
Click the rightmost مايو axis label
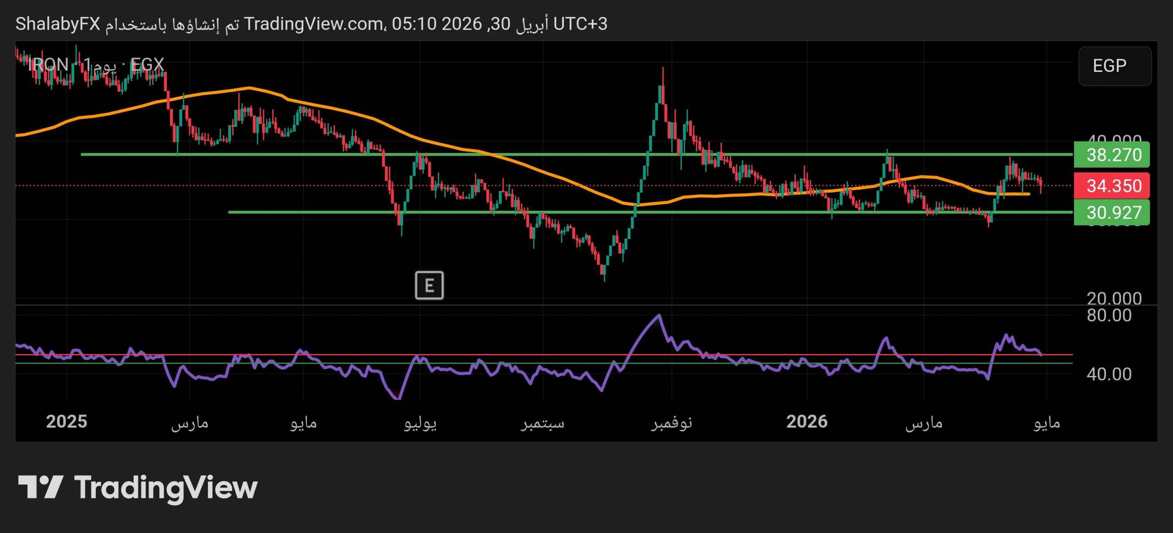pos(1047,423)
